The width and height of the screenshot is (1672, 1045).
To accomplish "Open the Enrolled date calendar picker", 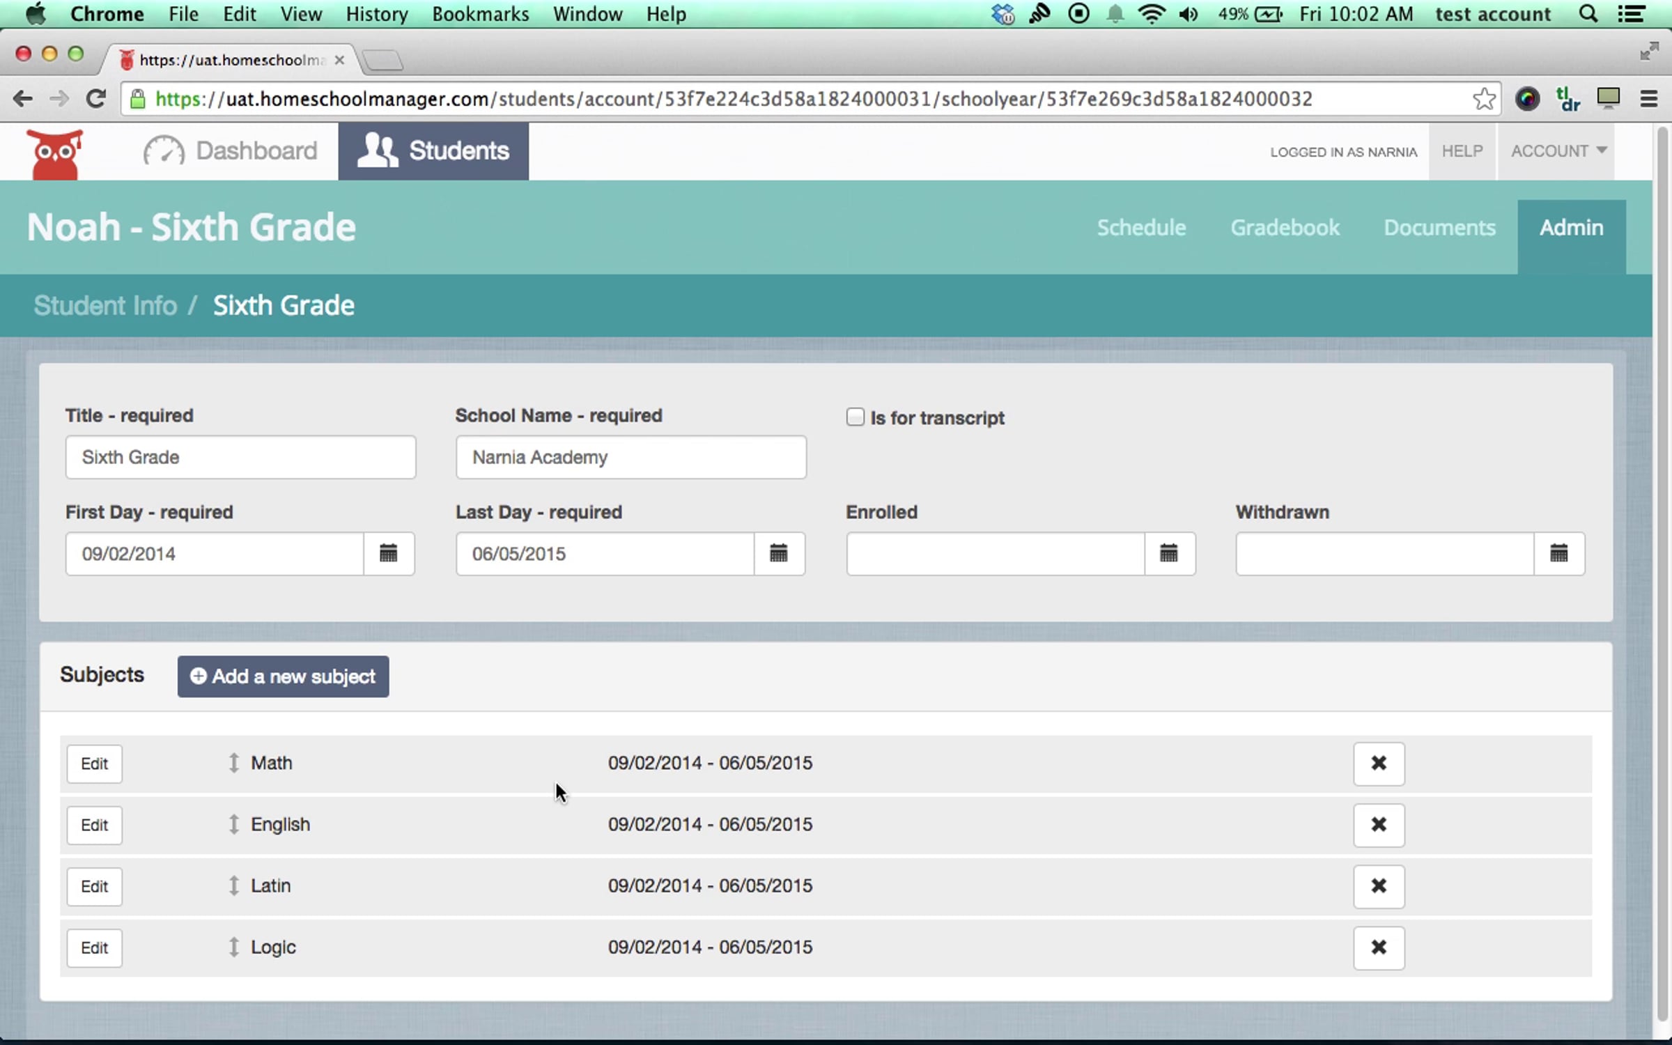I will pyautogui.click(x=1169, y=554).
